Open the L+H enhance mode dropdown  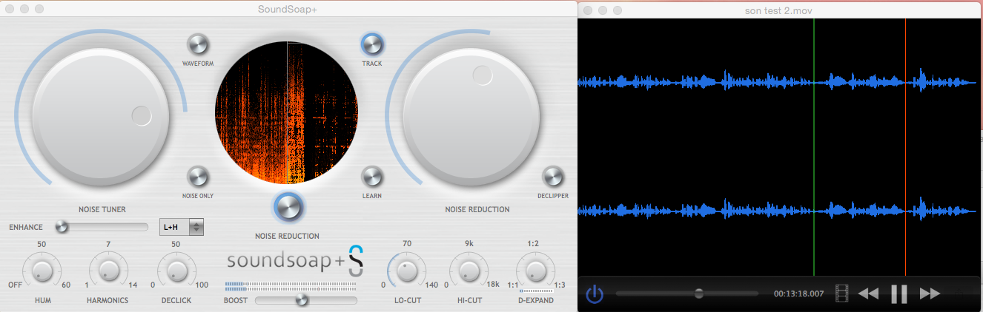[x=182, y=227]
